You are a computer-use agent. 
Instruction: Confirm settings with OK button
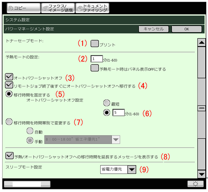coord(186,29)
